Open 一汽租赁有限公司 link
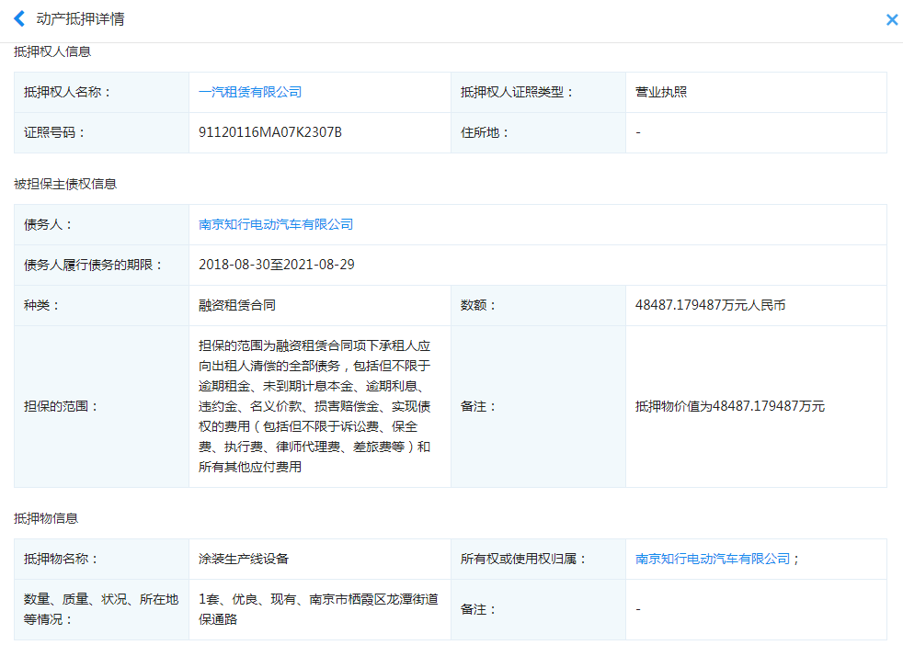This screenshot has width=903, height=645. (x=250, y=92)
